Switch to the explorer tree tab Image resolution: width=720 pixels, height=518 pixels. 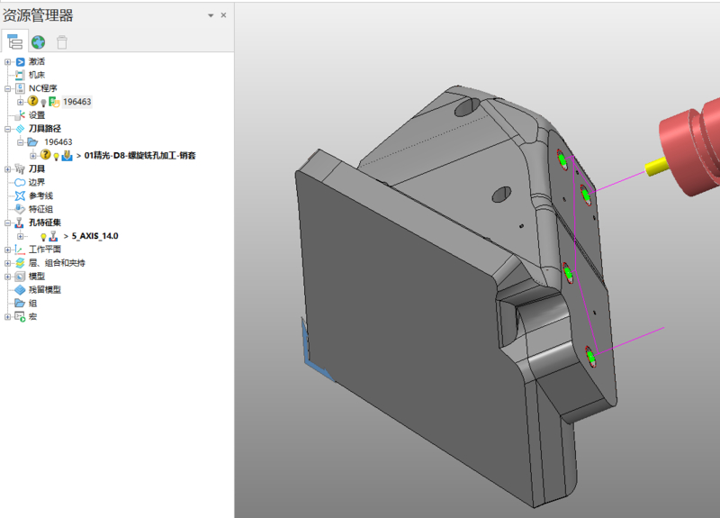coord(14,41)
